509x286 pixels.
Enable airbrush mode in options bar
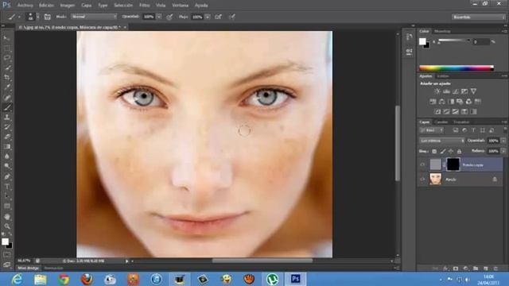tap(219, 17)
